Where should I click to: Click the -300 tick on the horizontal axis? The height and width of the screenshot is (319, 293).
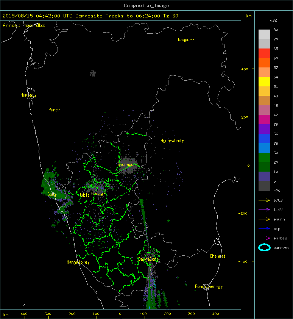(x=47, y=314)
